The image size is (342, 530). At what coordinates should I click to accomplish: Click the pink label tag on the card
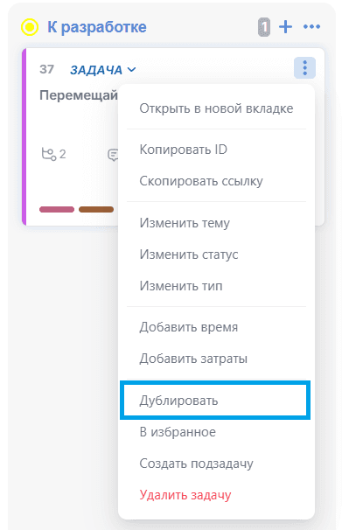pyautogui.click(x=57, y=210)
